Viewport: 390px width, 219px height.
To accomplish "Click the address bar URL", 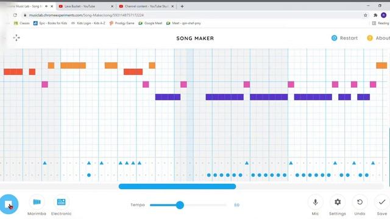I will pos(87,15).
